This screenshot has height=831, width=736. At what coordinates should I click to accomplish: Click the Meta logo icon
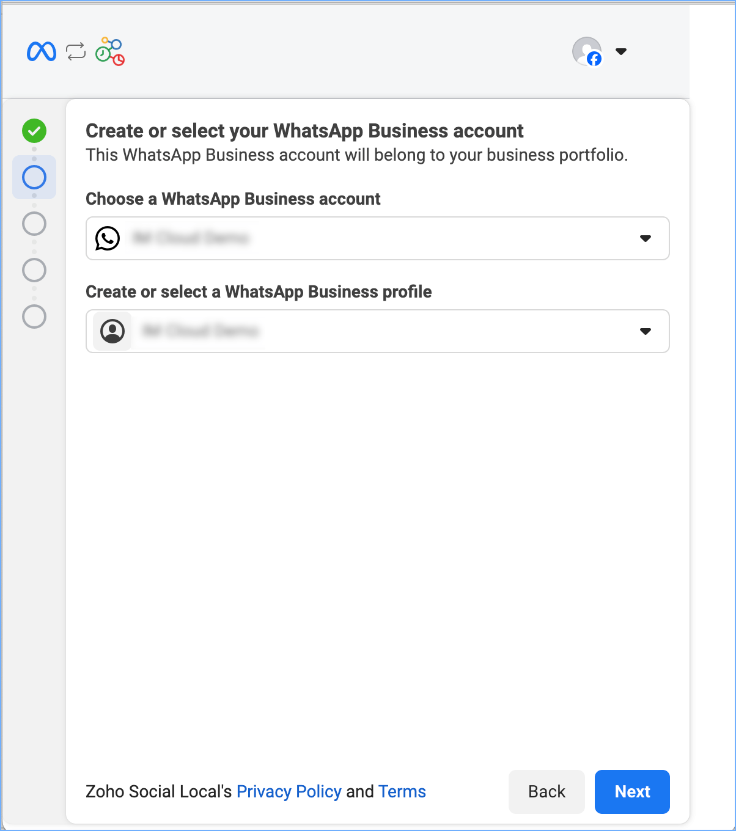coord(42,52)
